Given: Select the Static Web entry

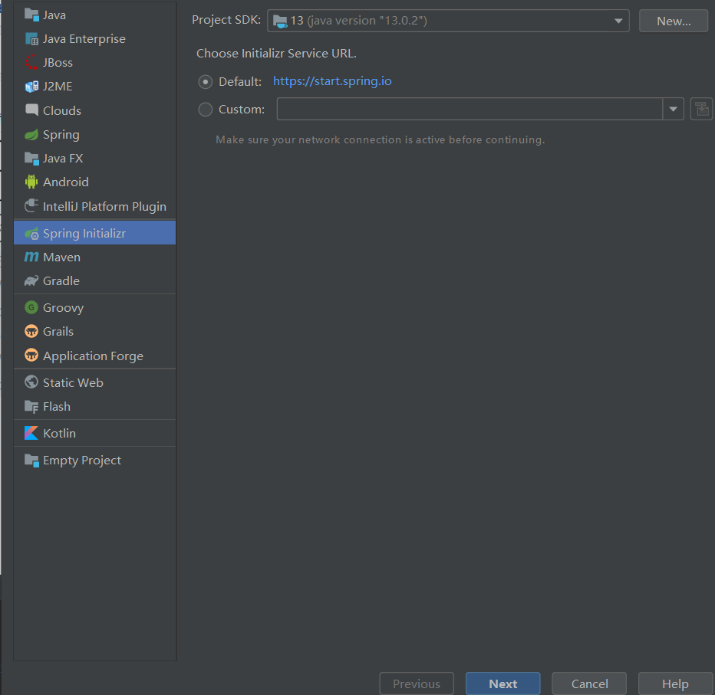Looking at the screenshot, I should (95, 382).
